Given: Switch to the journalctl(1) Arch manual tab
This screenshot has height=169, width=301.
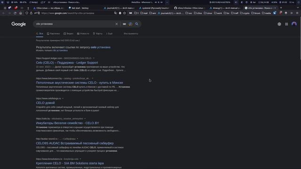Looking at the screenshot, I should click(x=119, y=8).
